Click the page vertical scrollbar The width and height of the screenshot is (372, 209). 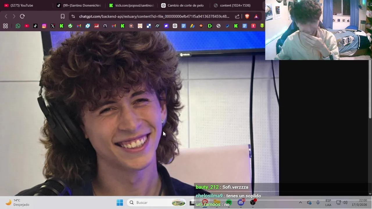tap(370, 89)
